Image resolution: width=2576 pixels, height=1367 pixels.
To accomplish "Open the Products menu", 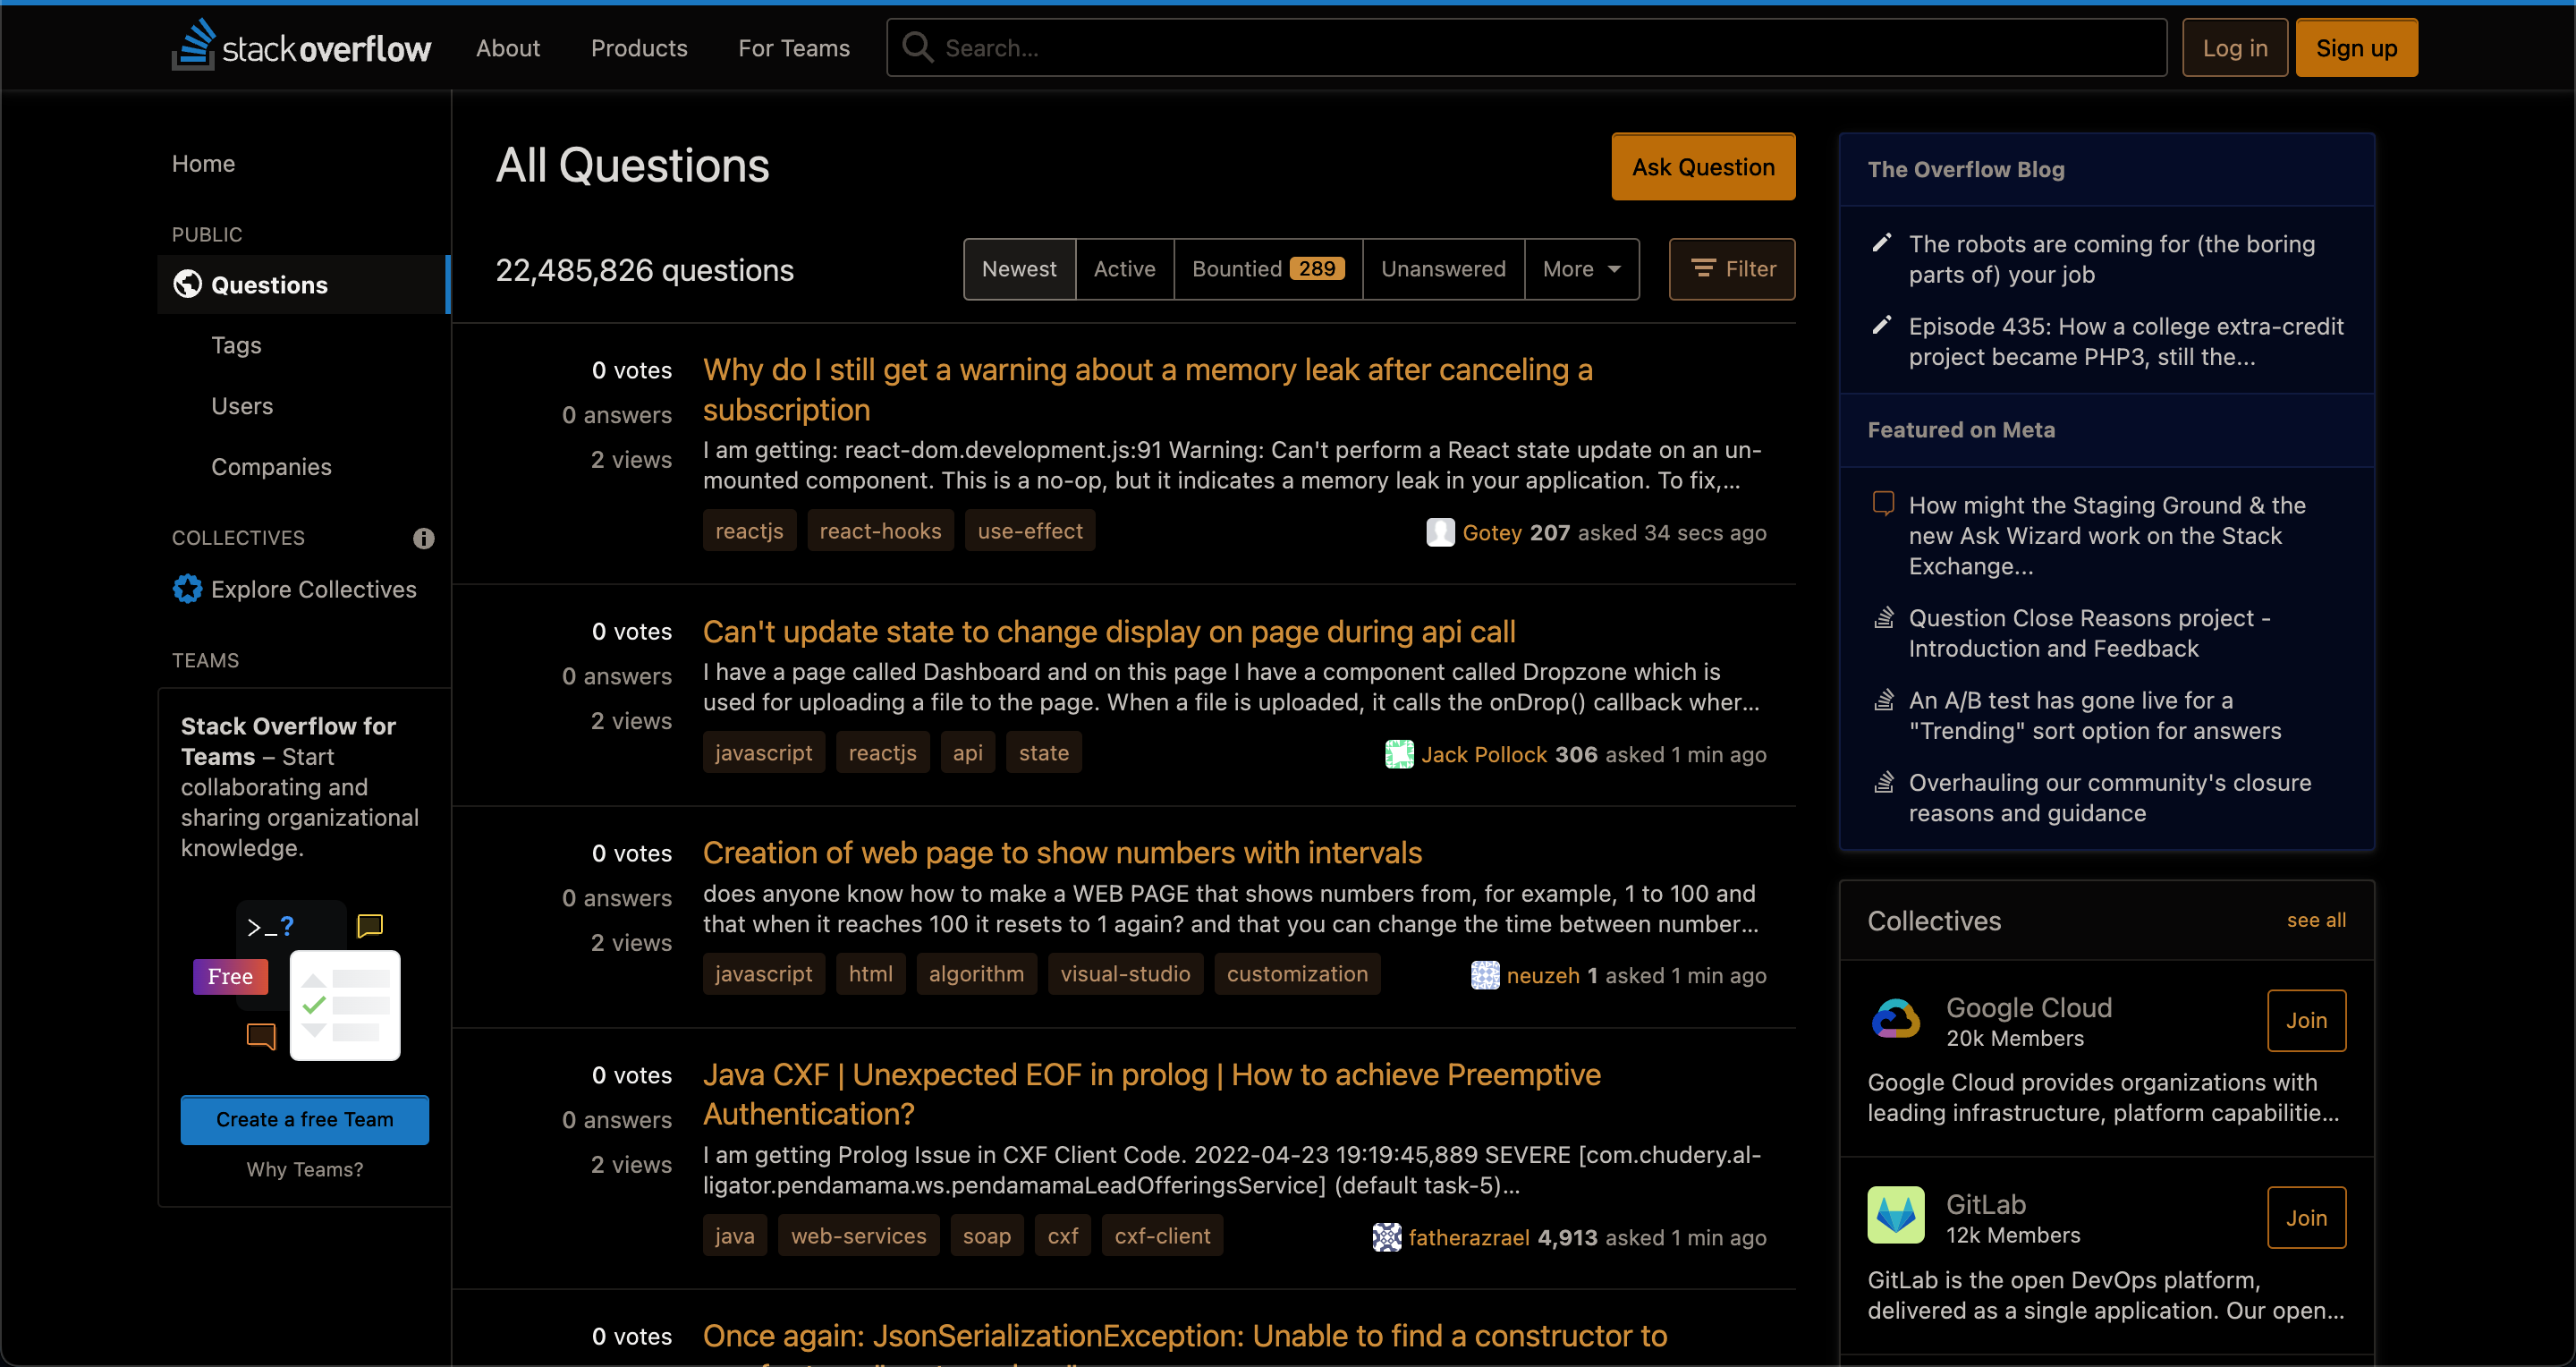I will coord(639,47).
